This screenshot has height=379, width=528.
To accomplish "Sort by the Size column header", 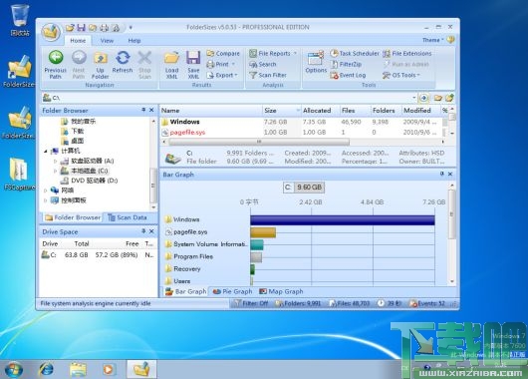I will click(x=282, y=111).
